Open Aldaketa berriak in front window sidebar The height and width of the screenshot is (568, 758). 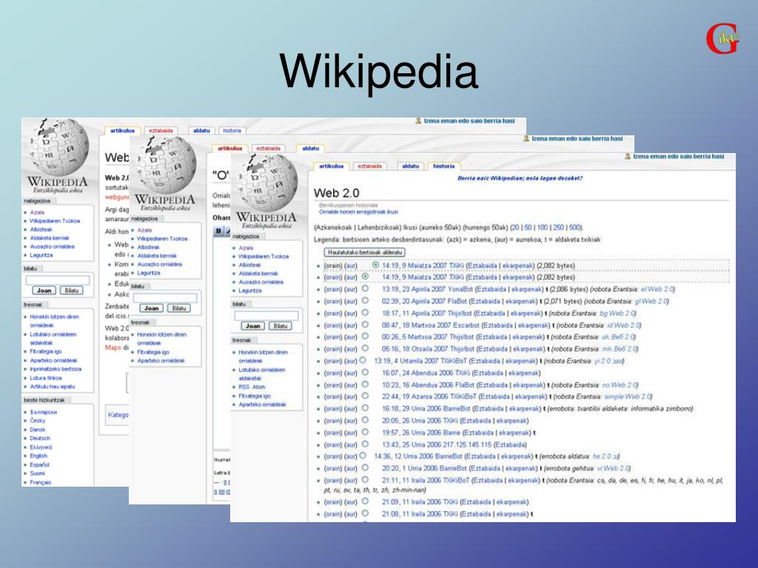coord(258,274)
